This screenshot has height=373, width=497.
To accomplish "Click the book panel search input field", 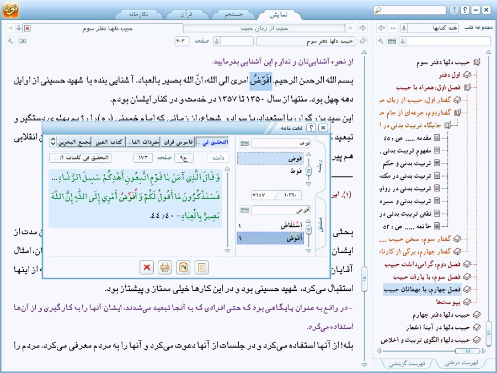I will coord(448,41).
